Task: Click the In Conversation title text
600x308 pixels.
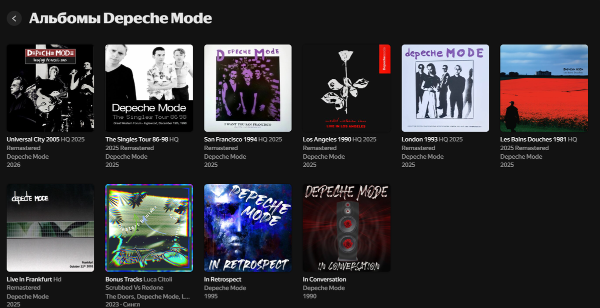Action: click(324, 279)
